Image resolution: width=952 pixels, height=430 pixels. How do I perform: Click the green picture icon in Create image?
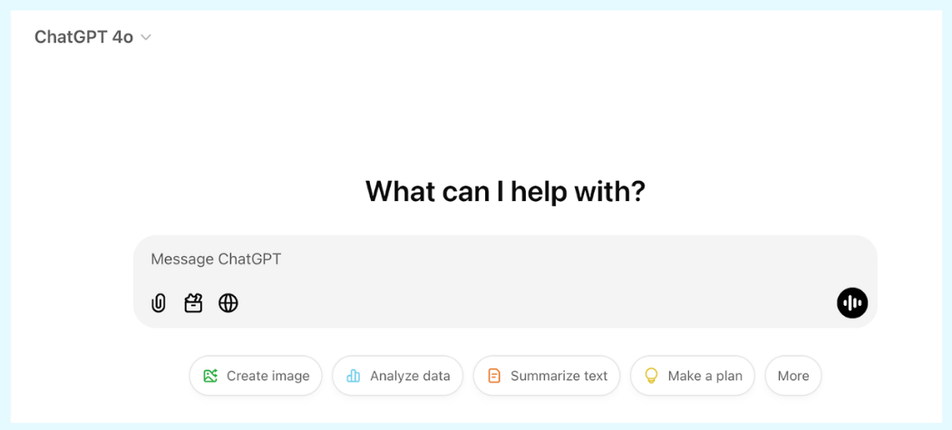[x=210, y=376]
